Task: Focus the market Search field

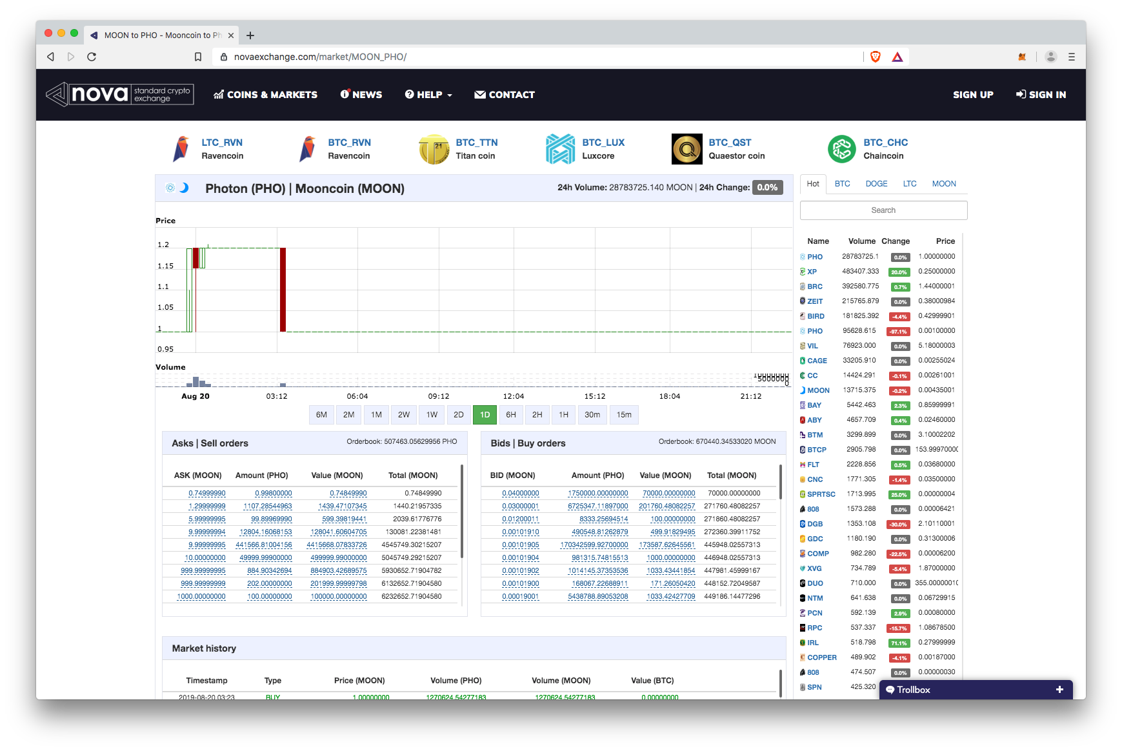Action: pyautogui.click(x=883, y=210)
